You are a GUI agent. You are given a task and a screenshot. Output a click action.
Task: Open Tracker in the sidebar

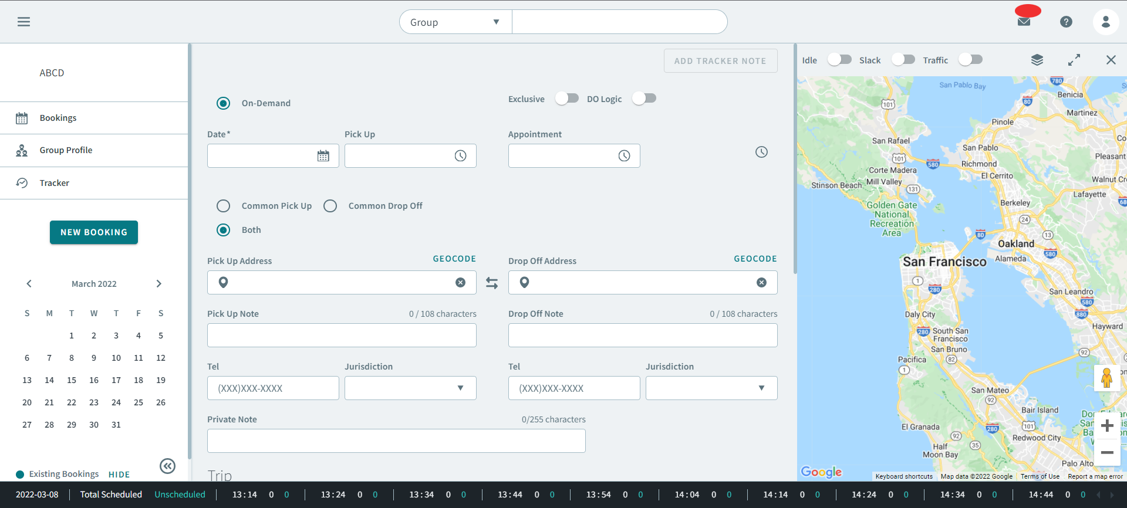point(94,183)
